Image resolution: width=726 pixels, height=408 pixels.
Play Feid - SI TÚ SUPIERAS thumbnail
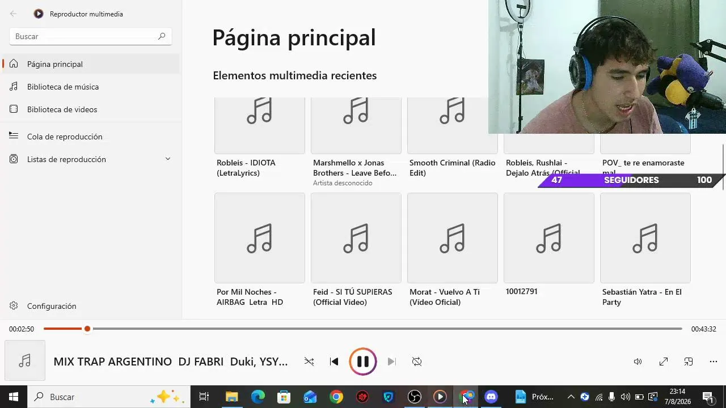tap(356, 238)
